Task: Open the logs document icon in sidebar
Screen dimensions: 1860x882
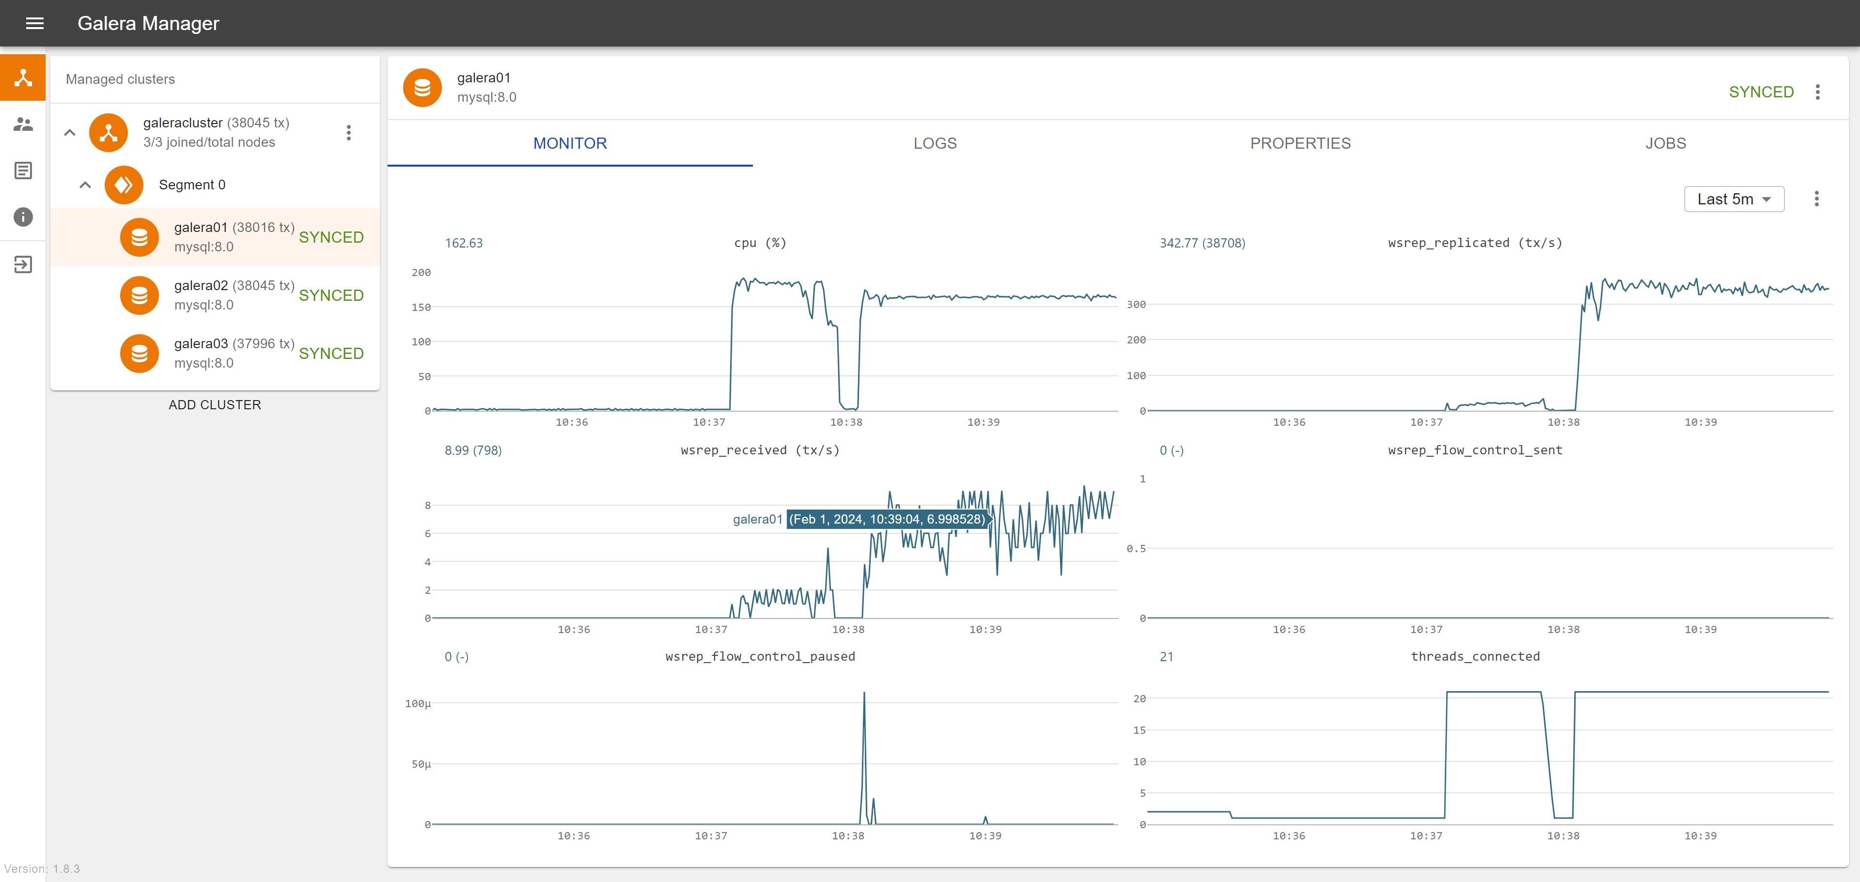Action: pyautogui.click(x=23, y=171)
